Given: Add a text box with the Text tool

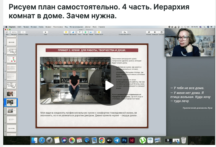Looking at the screenshot, I should [80, 32].
